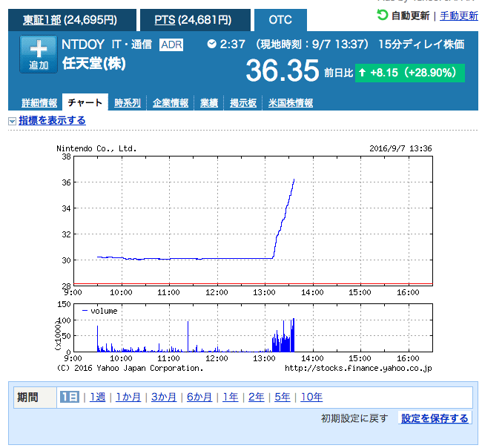Click the 期間 label cell

click(x=35, y=398)
